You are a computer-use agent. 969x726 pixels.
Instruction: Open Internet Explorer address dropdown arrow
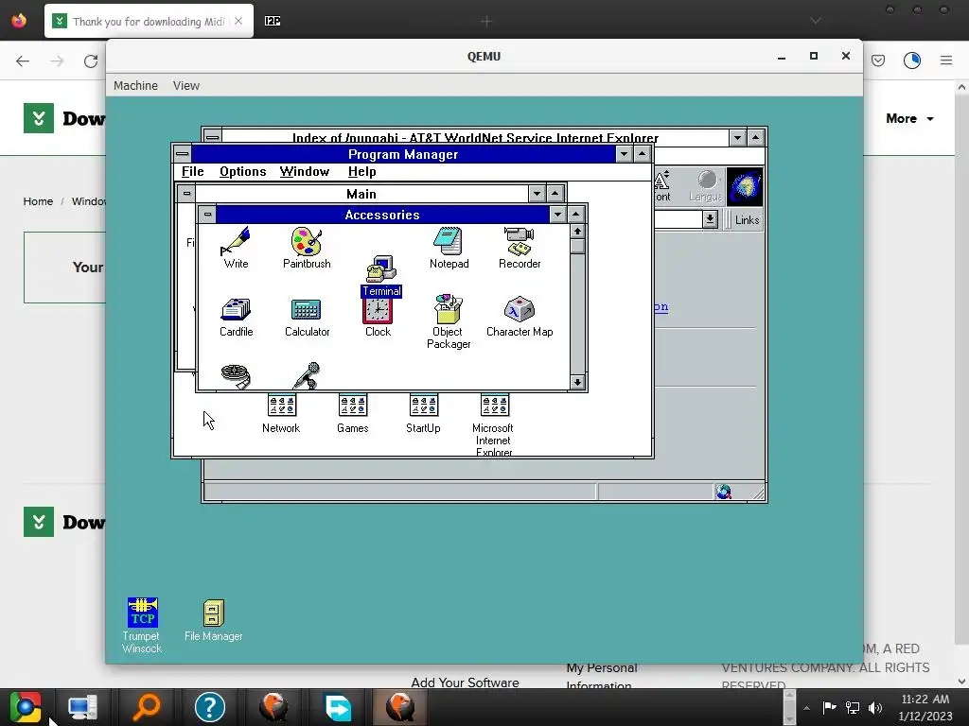click(710, 219)
